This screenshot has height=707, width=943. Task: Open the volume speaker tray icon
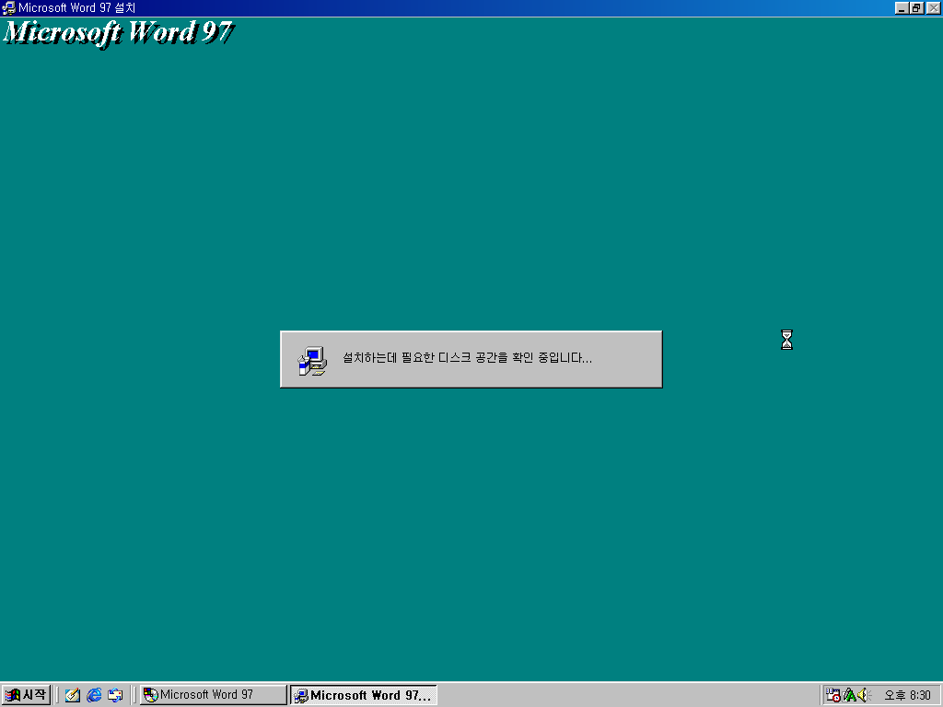(864, 695)
